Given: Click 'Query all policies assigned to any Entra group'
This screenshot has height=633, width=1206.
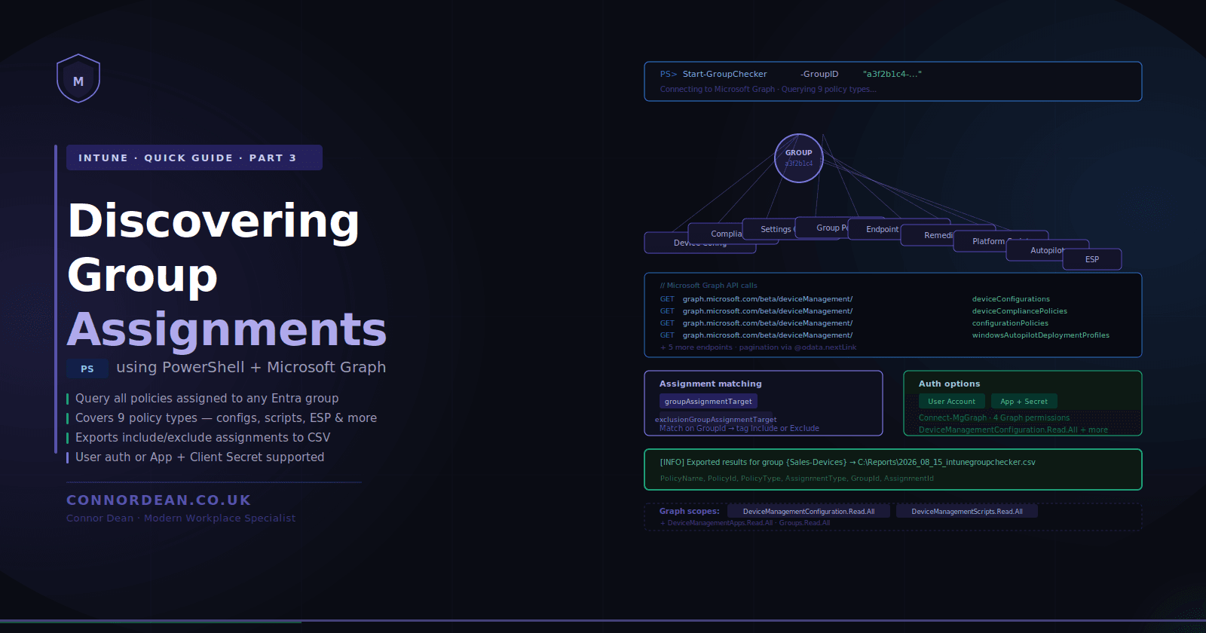Looking at the screenshot, I should pos(207,399).
